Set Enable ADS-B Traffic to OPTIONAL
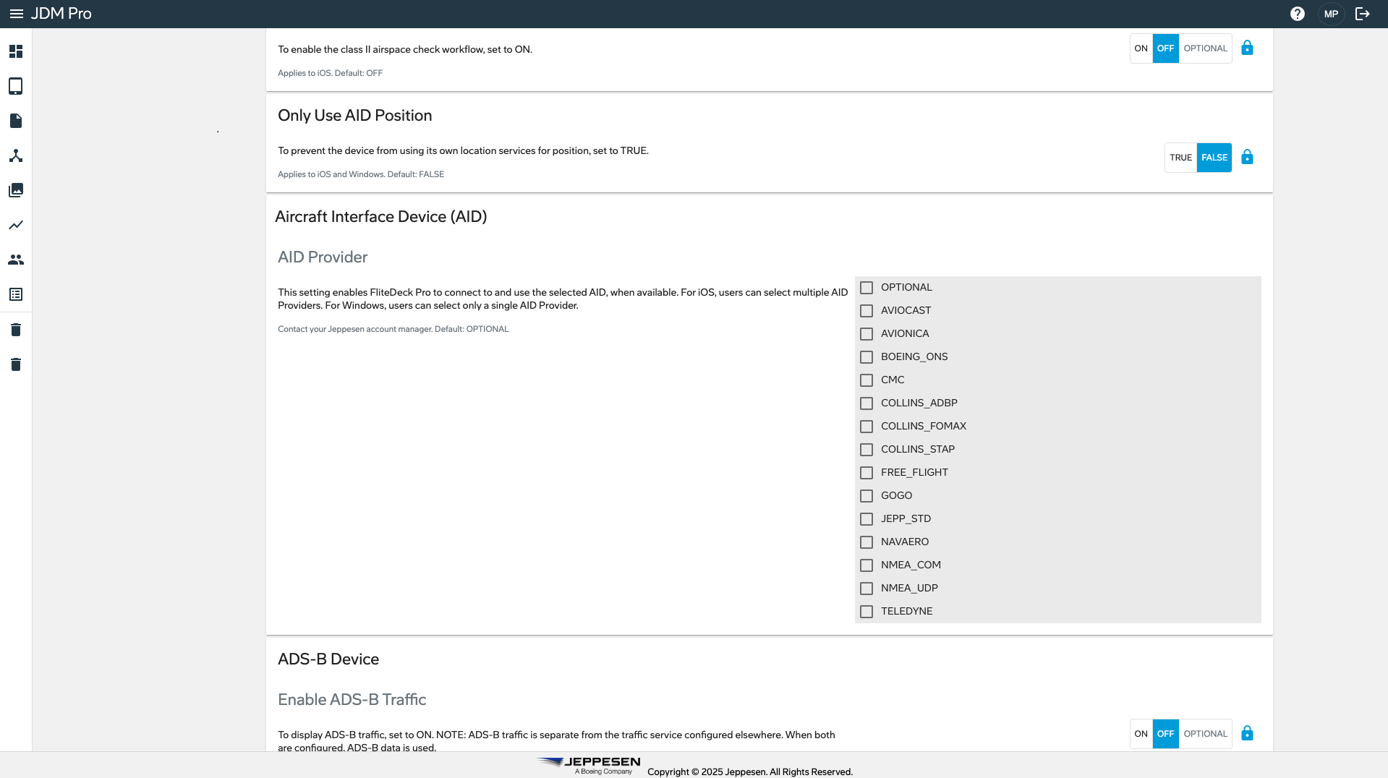The image size is (1388, 778). pos(1205,734)
